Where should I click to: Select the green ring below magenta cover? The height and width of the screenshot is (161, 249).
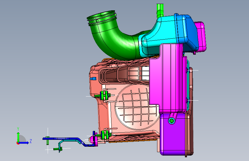pos(171,121)
